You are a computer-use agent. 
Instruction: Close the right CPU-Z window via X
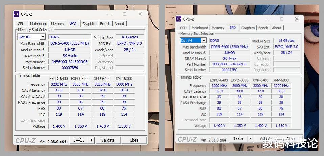click(297, 19)
